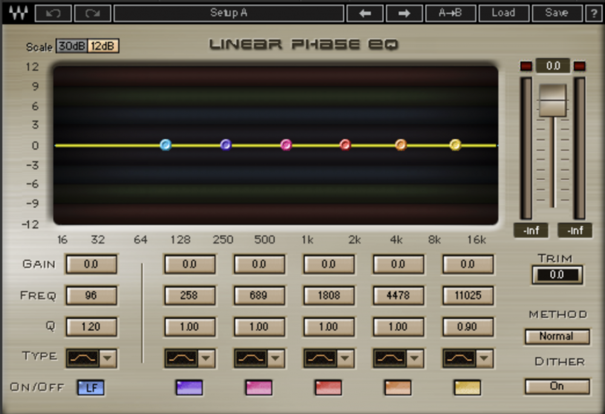
Task: Click the Load preset button
Action: tap(503, 13)
